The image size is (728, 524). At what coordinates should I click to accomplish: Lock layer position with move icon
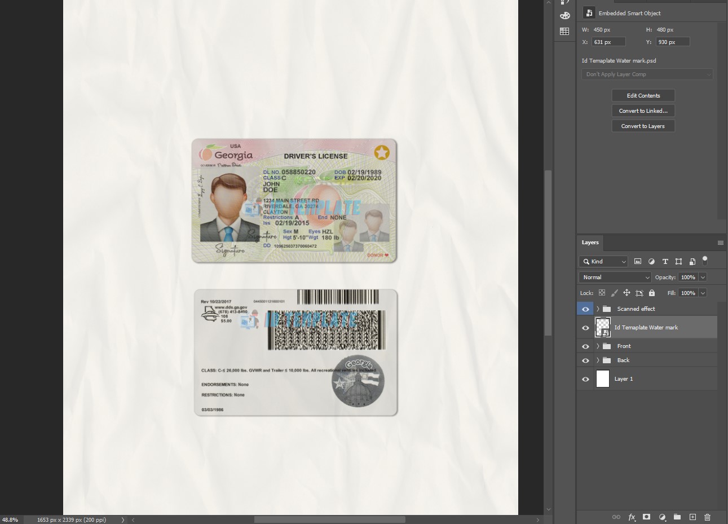click(x=626, y=293)
